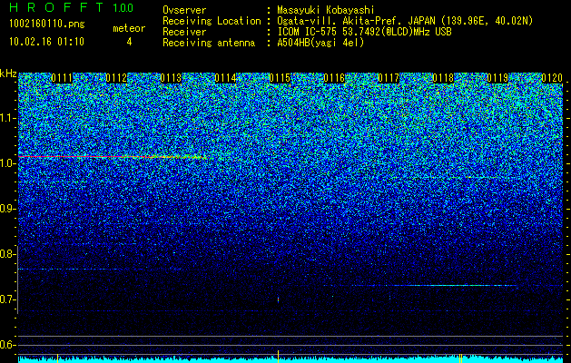571x363 pixels.
Task: Click the 0111 time label
Action: (x=62, y=78)
